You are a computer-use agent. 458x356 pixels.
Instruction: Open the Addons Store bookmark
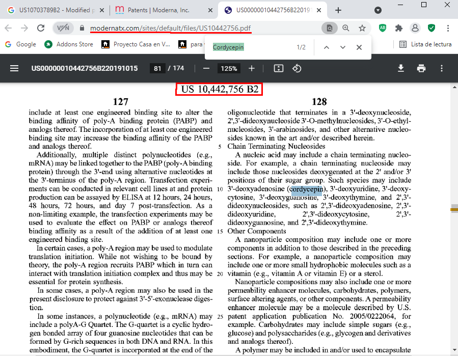pyautogui.click(x=69, y=44)
